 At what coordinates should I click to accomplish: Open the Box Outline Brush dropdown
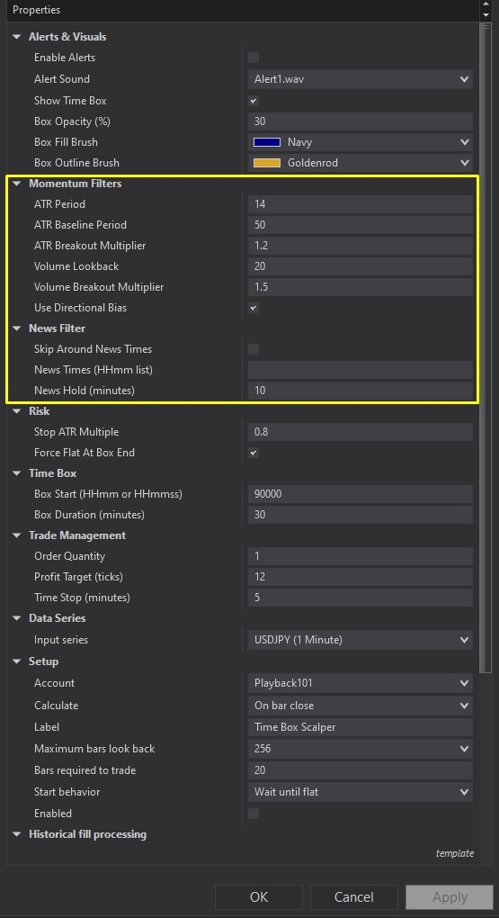(x=361, y=163)
